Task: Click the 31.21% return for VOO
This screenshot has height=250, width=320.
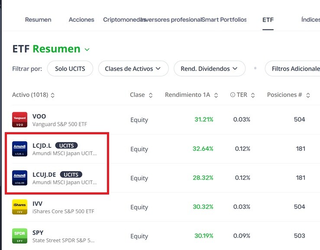Action: pyautogui.click(x=204, y=120)
